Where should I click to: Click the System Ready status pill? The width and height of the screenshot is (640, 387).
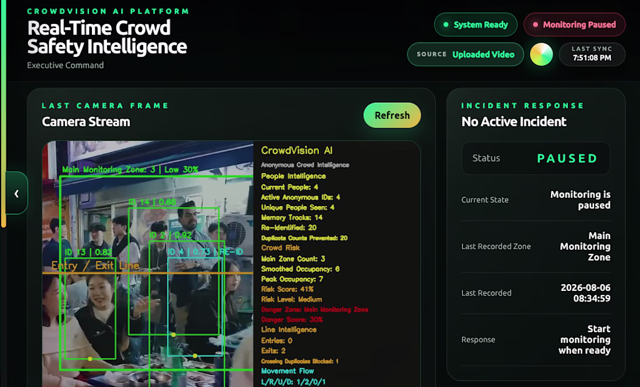[x=476, y=24]
